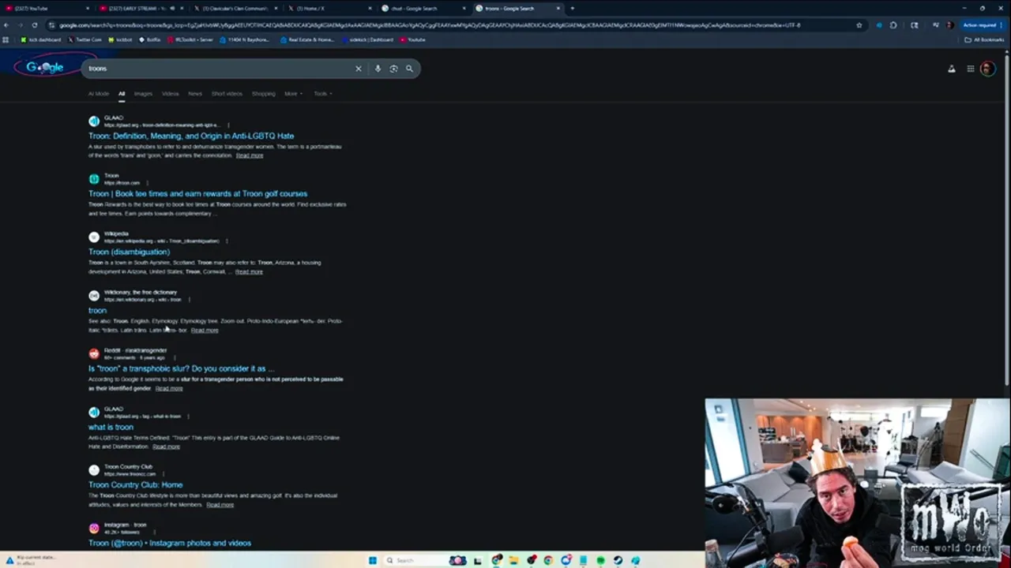1011x568 pixels.
Task: Click the Reddit favicon on the r/asktransgender result
Action: [94, 353]
